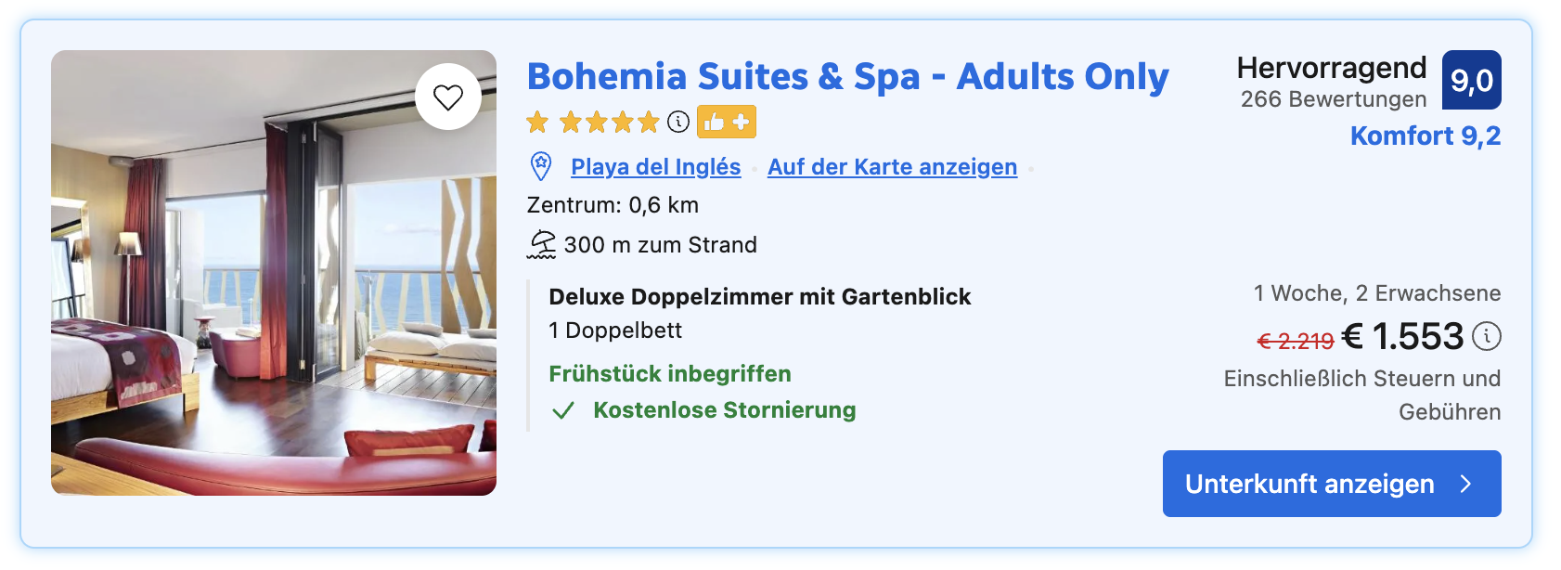The height and width of the screenshot is (570, 1561).
Task: Click the 'Komfort 9,2' rating text
Action: click(1425, 136)
